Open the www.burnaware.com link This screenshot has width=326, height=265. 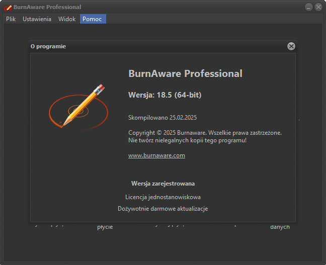(x=156, y=155)
